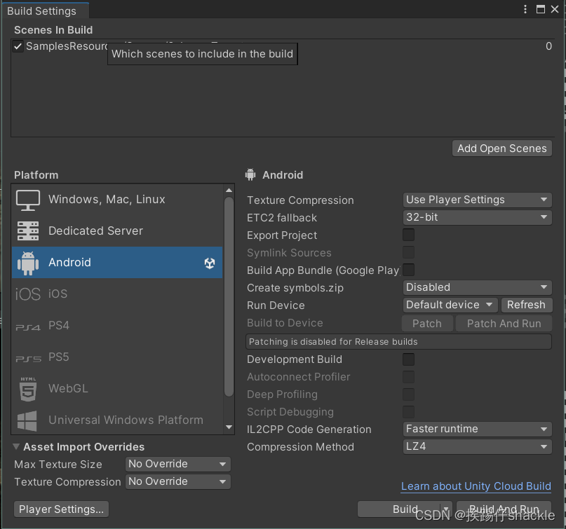Click the Scenes In Build heading
This screenshot has width=566, height=529.
pyautogui.click(x=53, y=30)
